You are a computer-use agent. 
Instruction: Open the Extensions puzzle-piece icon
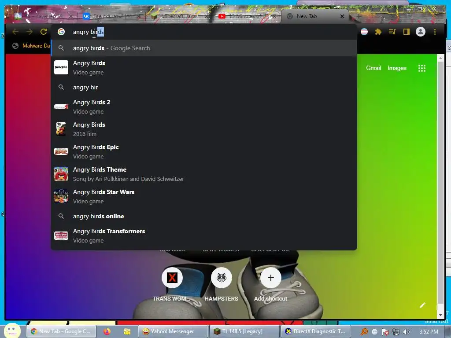click(378, 32)
